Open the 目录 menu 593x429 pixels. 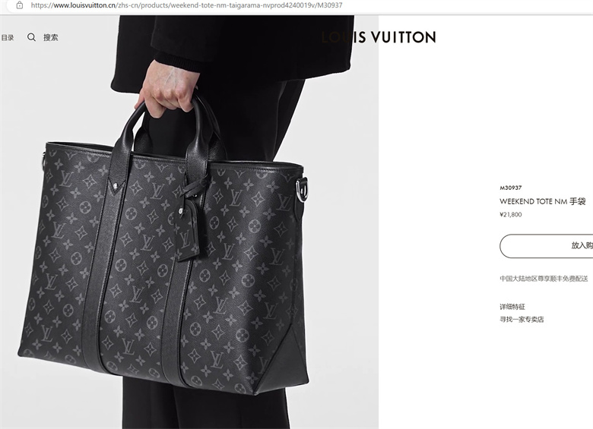(x=8, y=37)
